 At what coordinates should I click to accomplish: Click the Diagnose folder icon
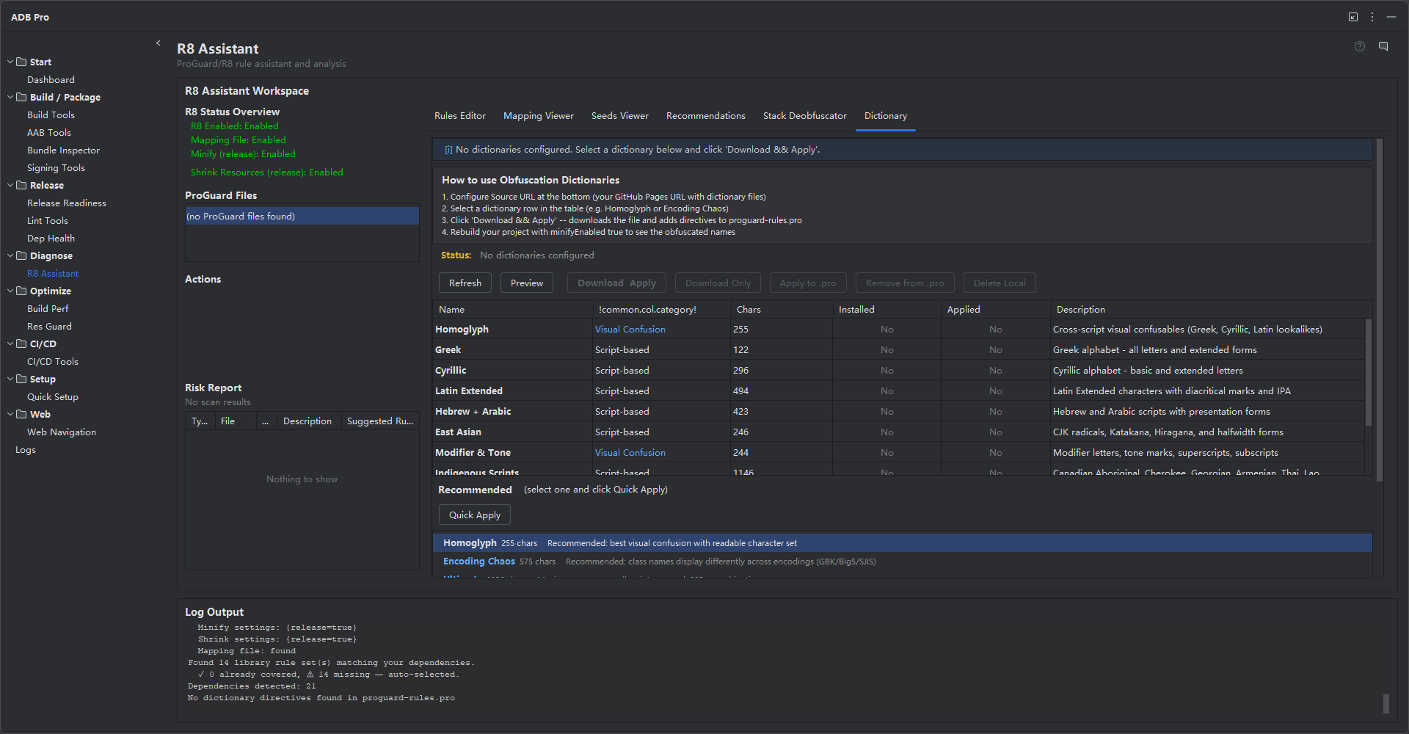[21, 255]
